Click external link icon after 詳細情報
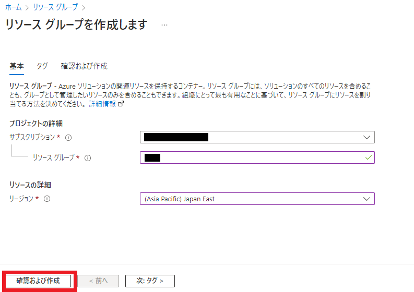The image size is (414, 292). click(x=121, y=104)
